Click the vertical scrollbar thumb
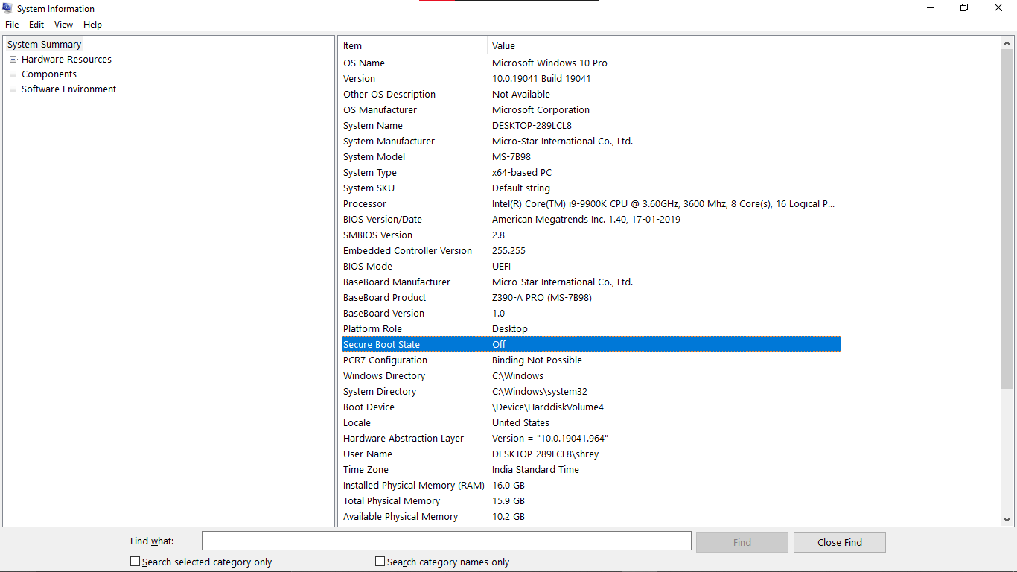 [1008, 220]
